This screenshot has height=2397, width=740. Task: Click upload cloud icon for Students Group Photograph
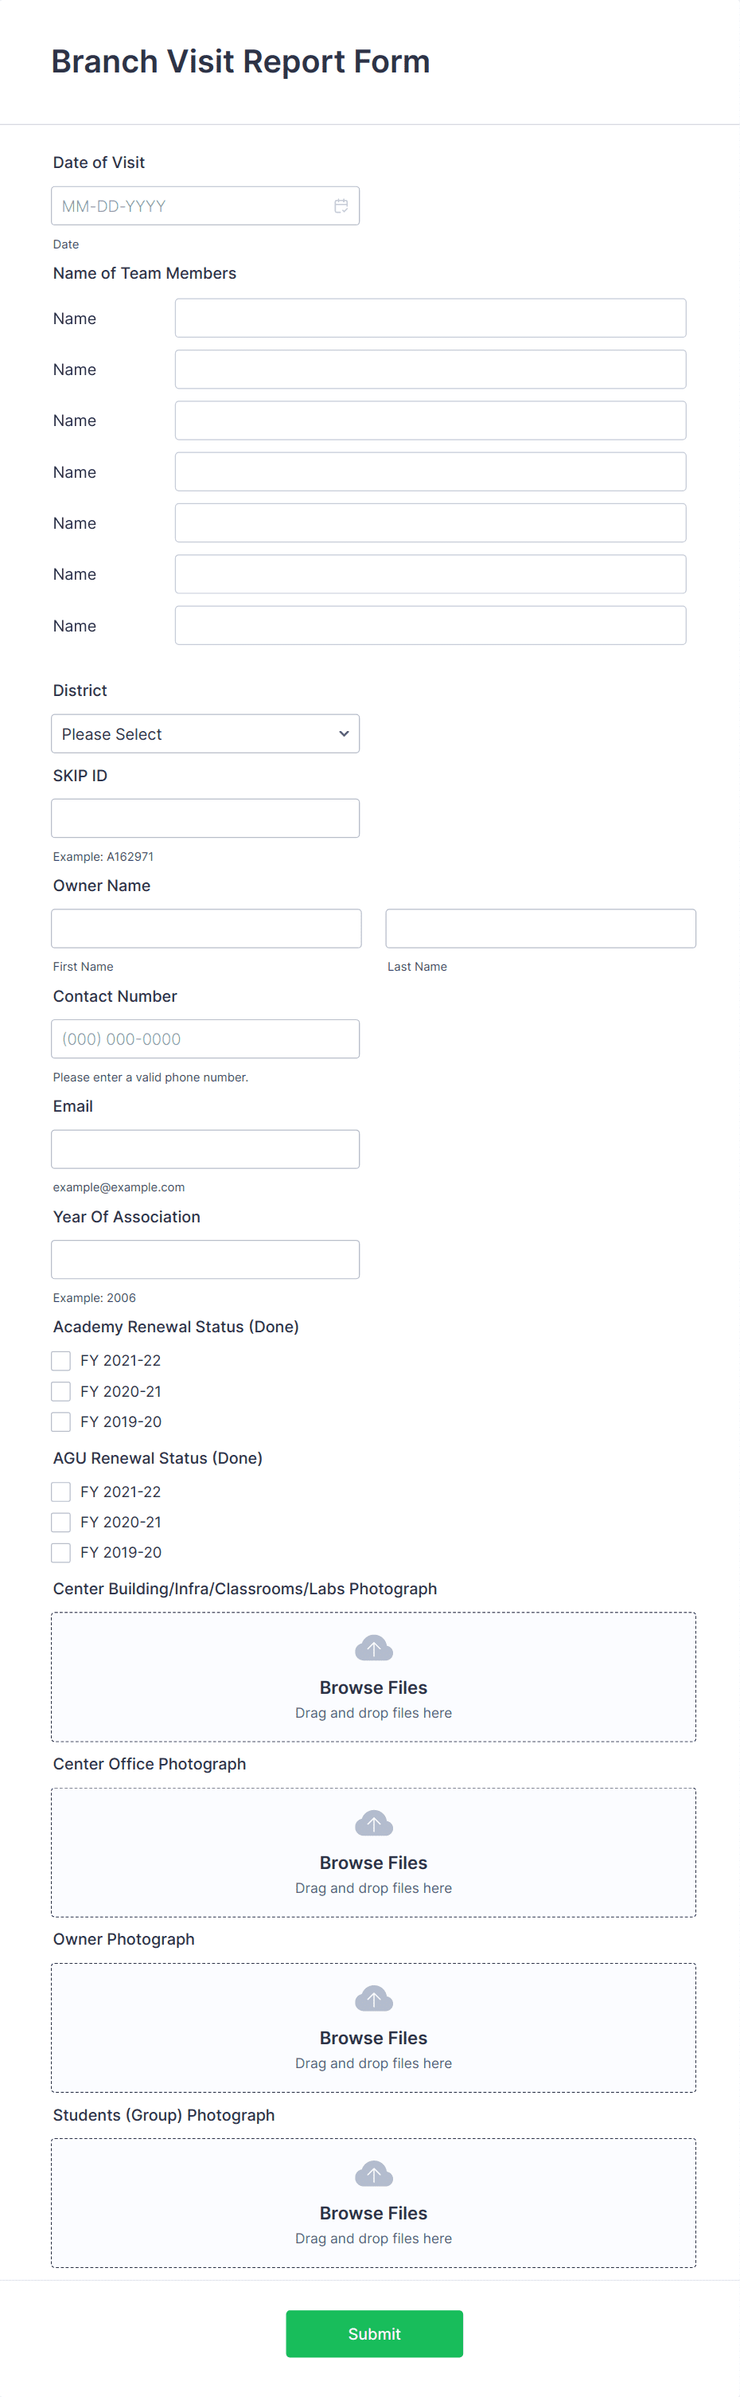point(374,2174)
